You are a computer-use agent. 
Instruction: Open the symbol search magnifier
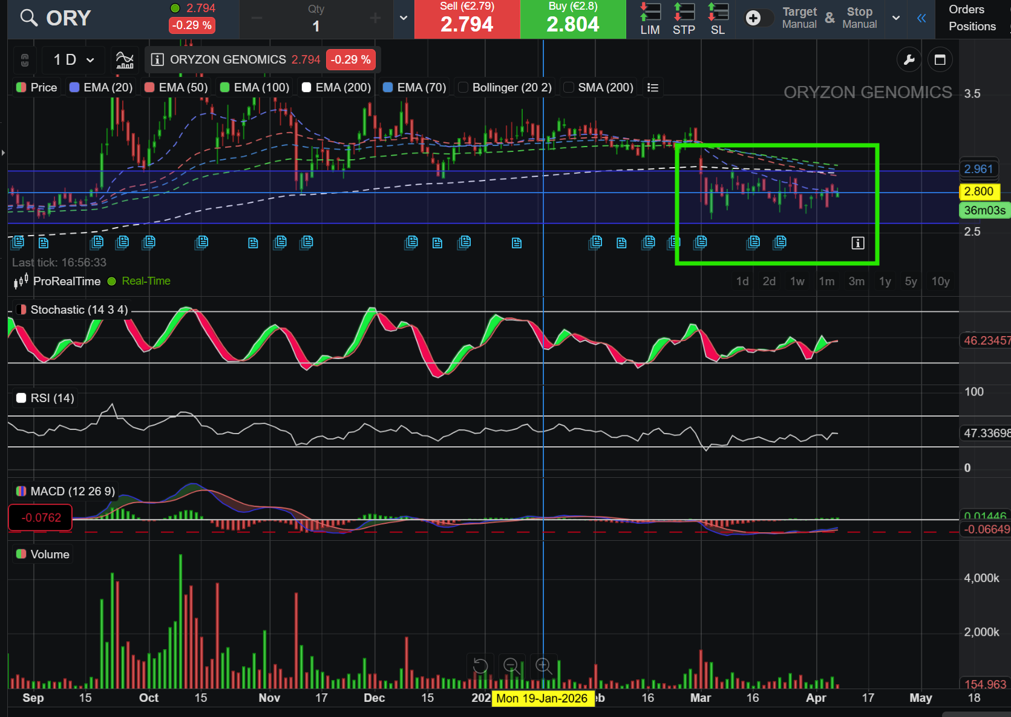28,18
